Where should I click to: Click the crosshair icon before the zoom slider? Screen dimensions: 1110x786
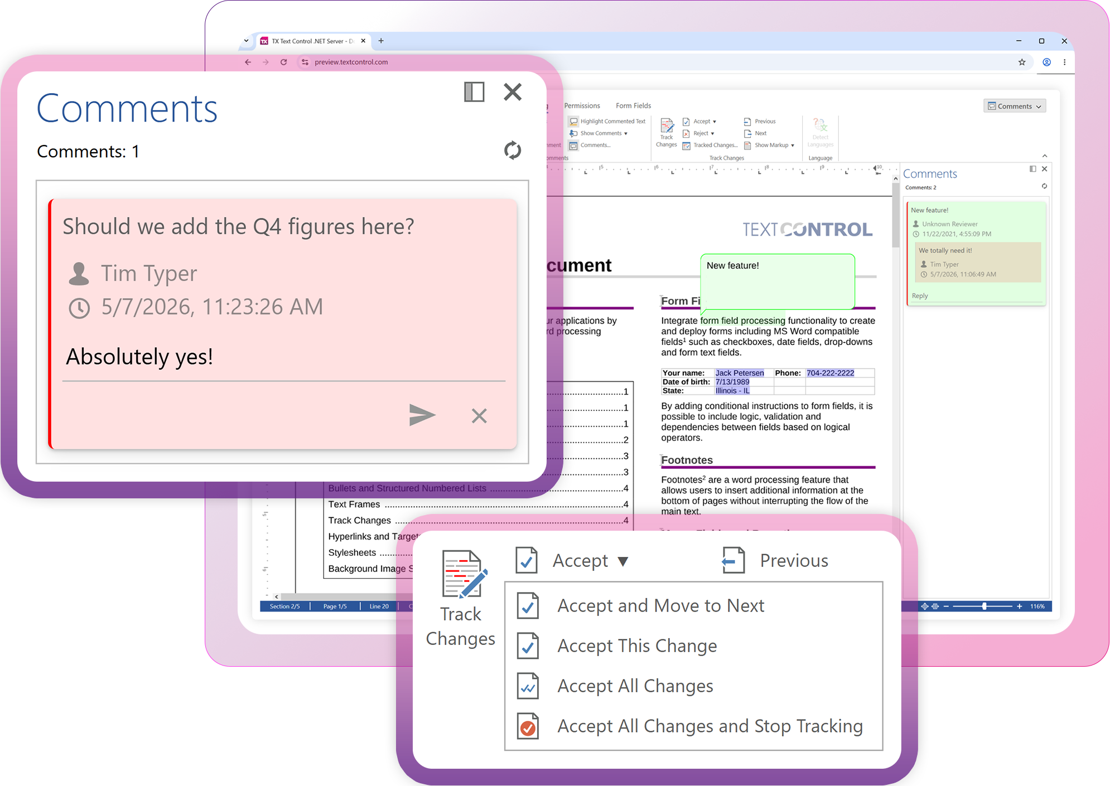[925, 607]
